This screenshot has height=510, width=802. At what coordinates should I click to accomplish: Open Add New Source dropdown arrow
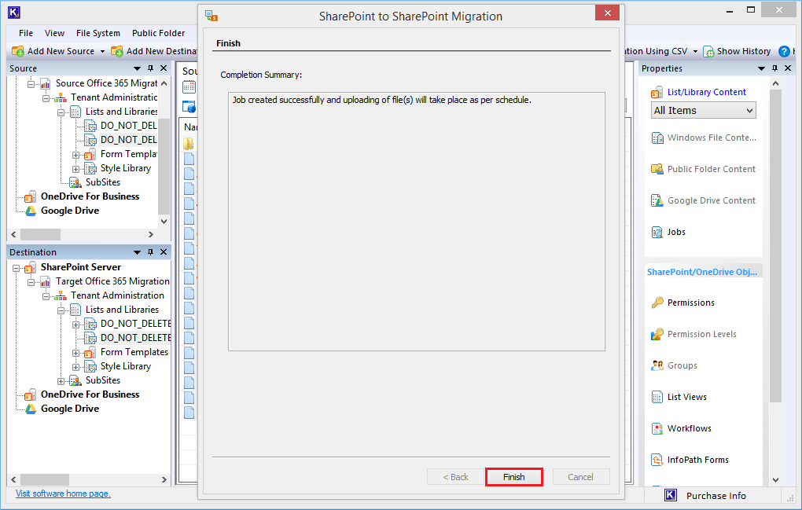[102, 52]
